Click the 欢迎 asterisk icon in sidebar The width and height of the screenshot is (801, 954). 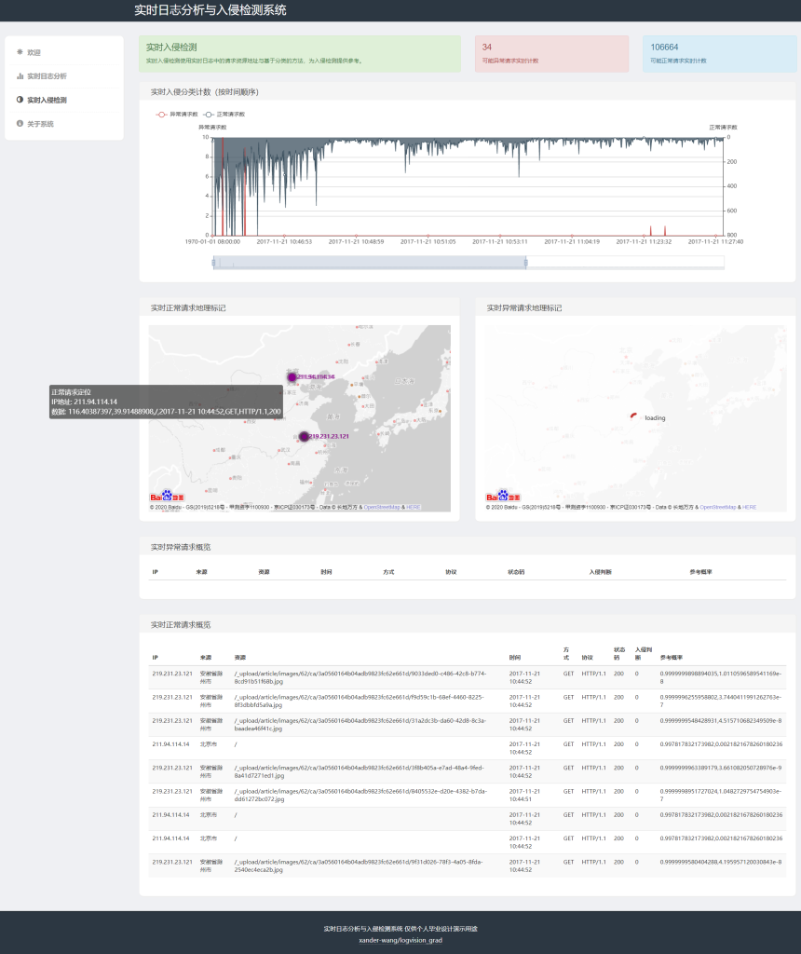tap(20, 52)
